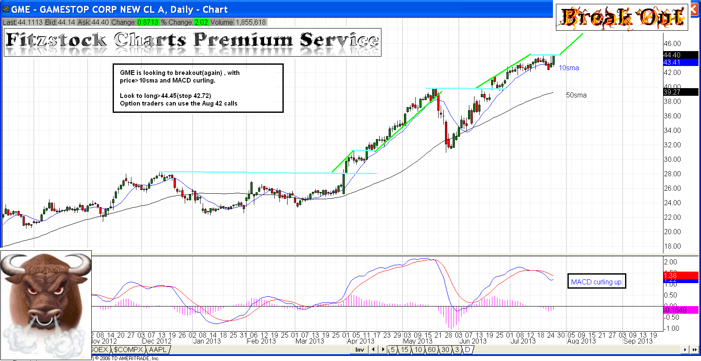Click the Jan 2013 date axis label

point(207,341)
